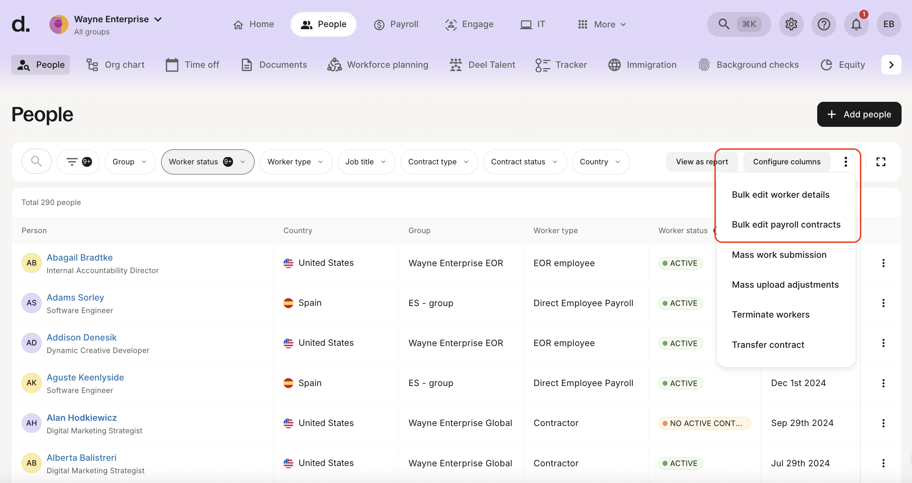Viewport: 912px width, 483px height.
Task: Click the Add people button
Action: [859, 114]
